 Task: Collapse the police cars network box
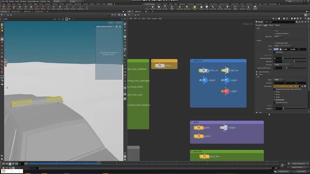pyautogui.click(x=192, y=60)
